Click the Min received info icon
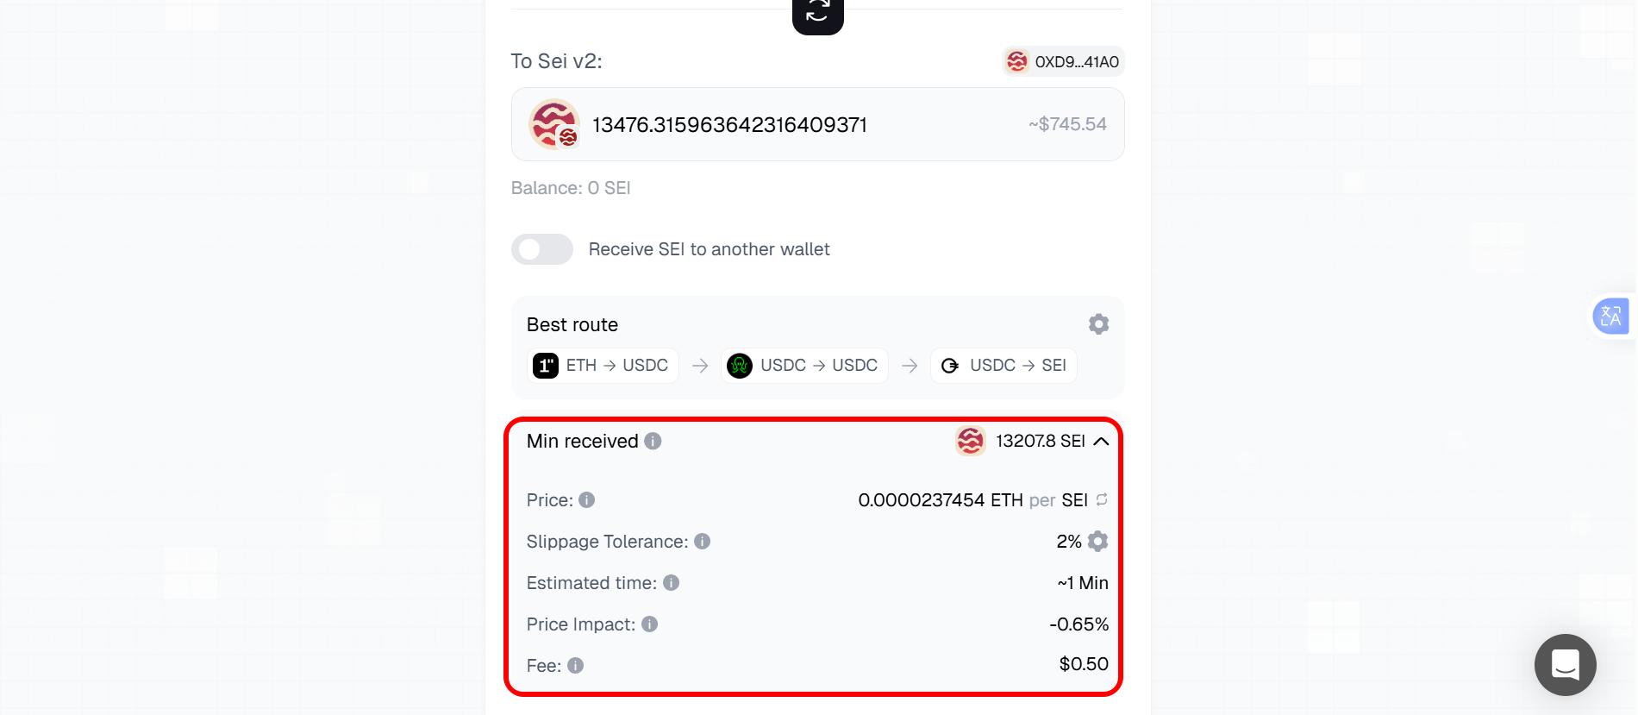 pos(653,442)
